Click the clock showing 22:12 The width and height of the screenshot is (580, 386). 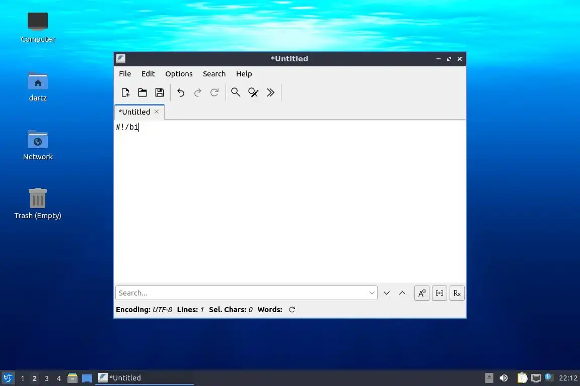tap(568, 378)
